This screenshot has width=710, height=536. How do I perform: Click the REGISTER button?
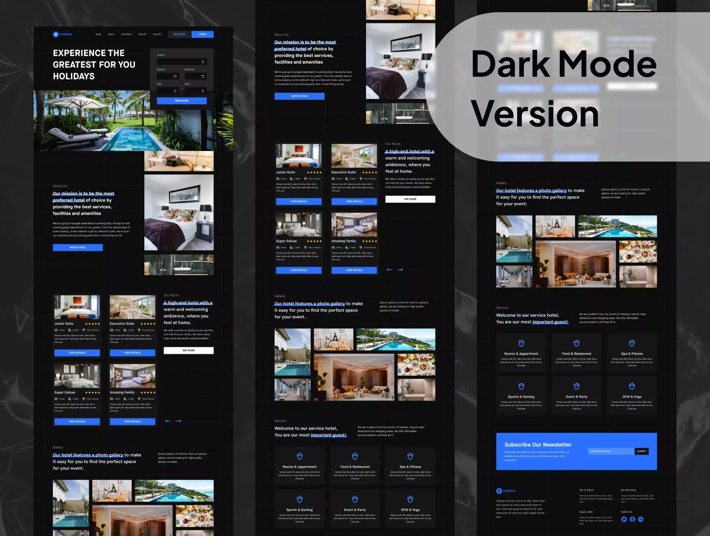(x=179, y=34)
